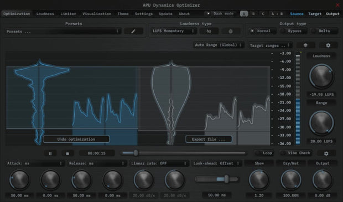This screenshot has width=343, height=202.
Task: Click the second Linear rate knob
Action: point(175,180)
